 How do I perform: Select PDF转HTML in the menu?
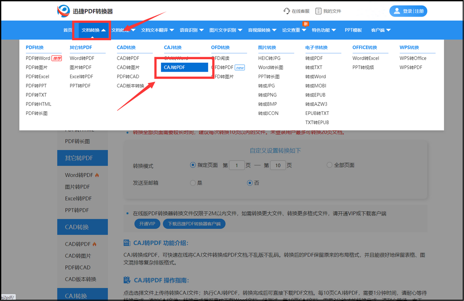(x=38, y=104)
